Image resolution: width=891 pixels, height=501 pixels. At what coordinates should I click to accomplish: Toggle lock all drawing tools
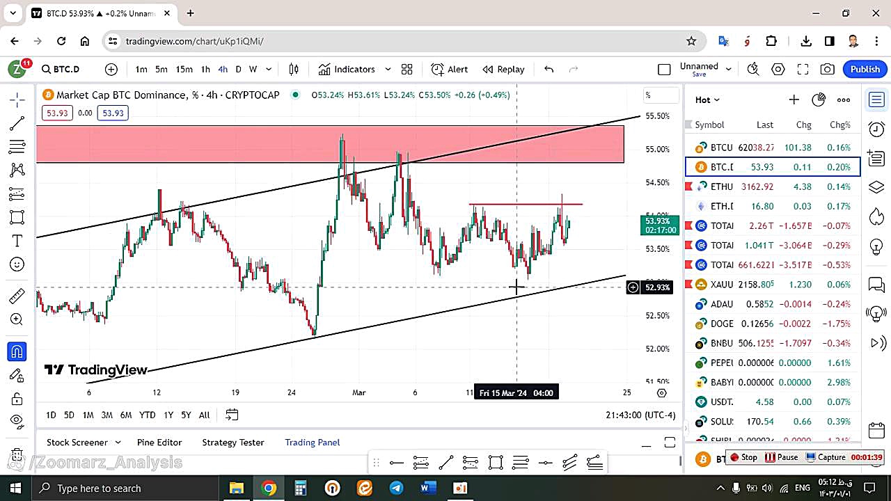tap(17, 399)
